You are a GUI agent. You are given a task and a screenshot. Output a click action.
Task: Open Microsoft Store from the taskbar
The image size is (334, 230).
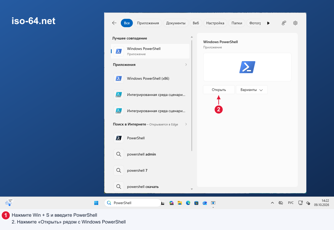(196, 203)
